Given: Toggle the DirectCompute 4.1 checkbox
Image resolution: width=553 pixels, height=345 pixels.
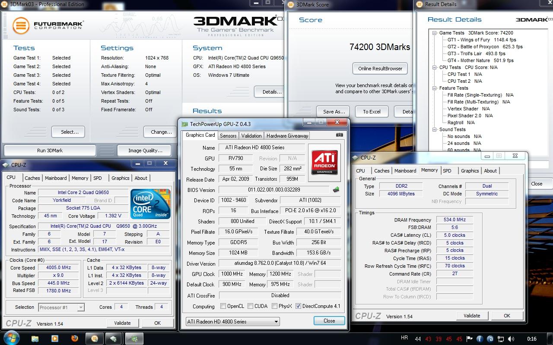Looking at the screenshot, I should pos(299,306).
